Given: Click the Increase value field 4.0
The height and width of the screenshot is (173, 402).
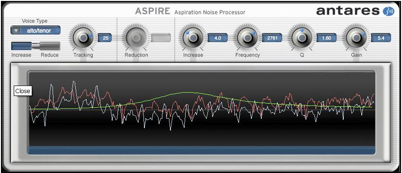Looking at the screenshot, I should click(218, 38).
